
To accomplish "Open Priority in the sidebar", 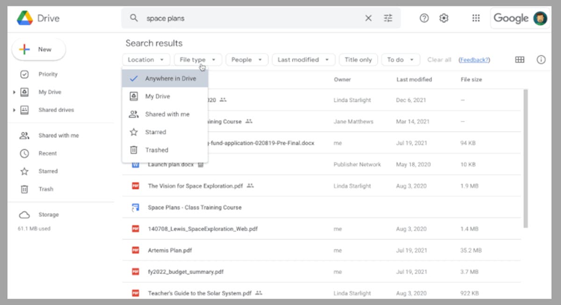I will click(x=48, y=74).
